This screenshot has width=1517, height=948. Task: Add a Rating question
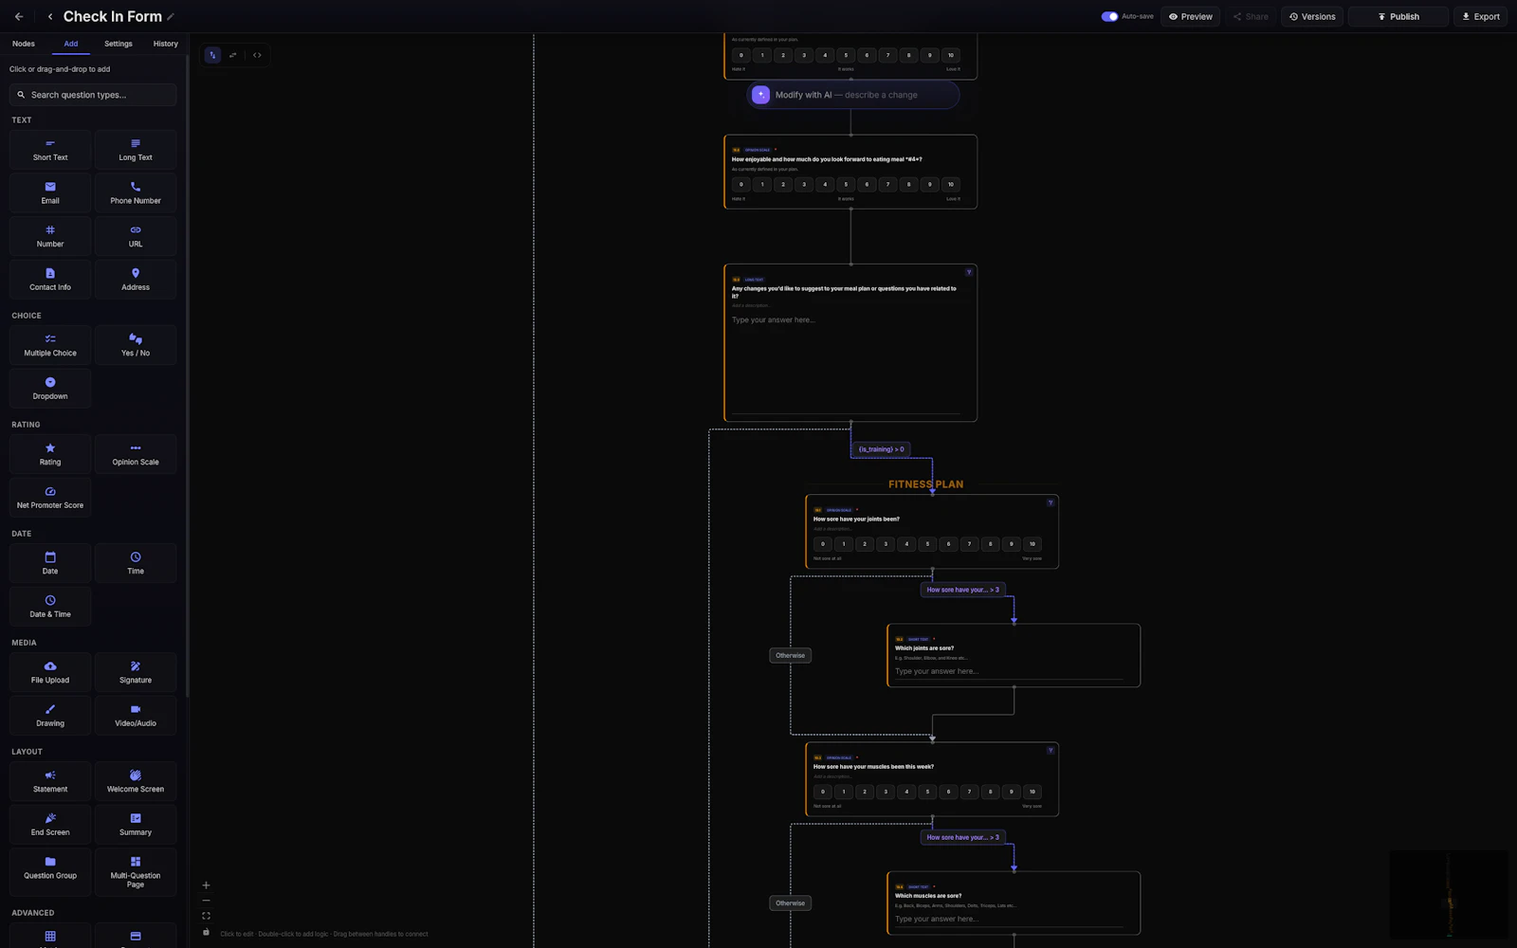click(x=50, y=454)
